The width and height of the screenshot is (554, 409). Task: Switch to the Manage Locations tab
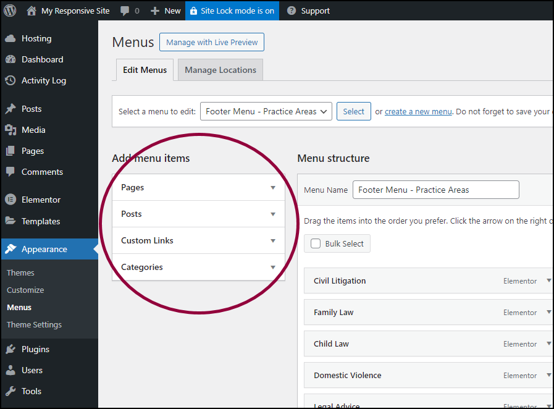pyautogui.click(x=220, y=70)
